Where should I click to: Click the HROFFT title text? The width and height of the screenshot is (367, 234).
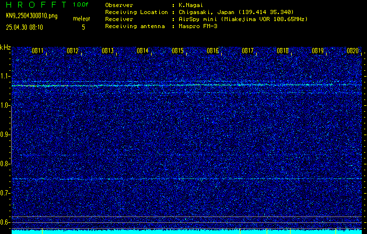coord(36,5)
